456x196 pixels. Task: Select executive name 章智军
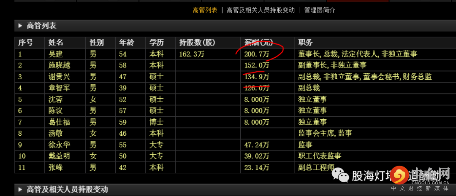pos(60,88)
